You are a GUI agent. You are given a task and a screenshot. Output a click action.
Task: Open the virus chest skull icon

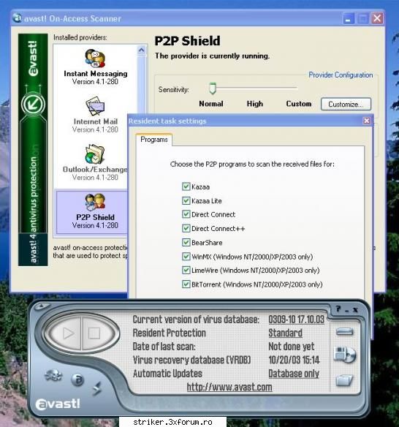pos(53,376)
